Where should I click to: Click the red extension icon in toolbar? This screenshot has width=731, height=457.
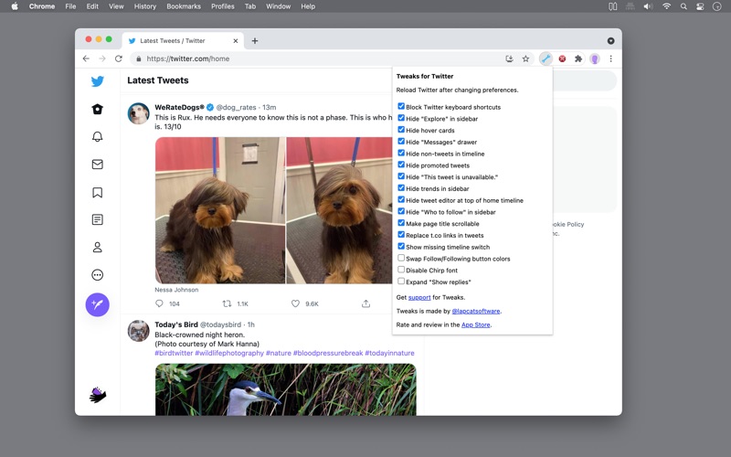click(562, 58)
